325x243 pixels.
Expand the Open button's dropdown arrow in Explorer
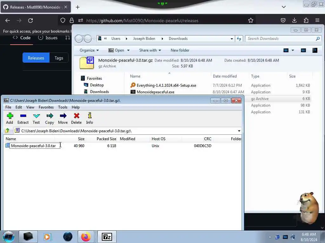(x=128, y=50)
